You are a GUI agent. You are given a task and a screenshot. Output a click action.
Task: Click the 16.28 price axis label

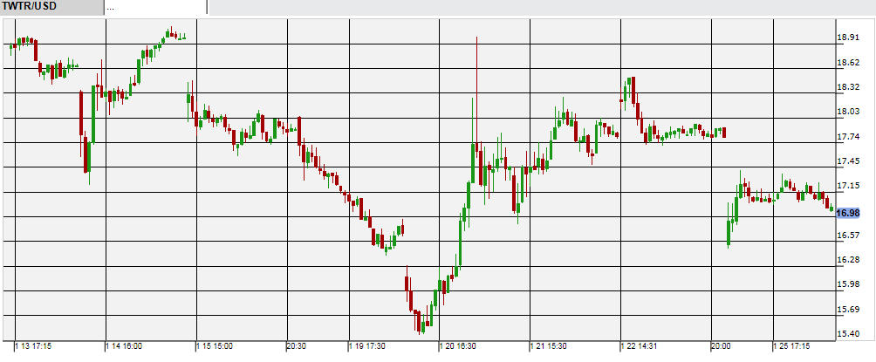pyautogui.click(x=849, y=260)
